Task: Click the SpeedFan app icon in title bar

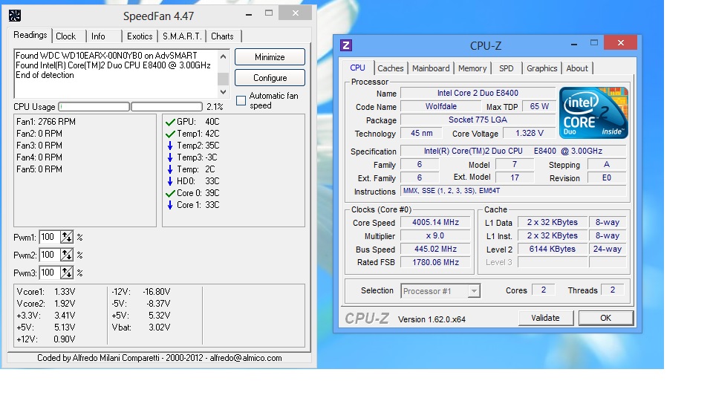Action: 15,16
